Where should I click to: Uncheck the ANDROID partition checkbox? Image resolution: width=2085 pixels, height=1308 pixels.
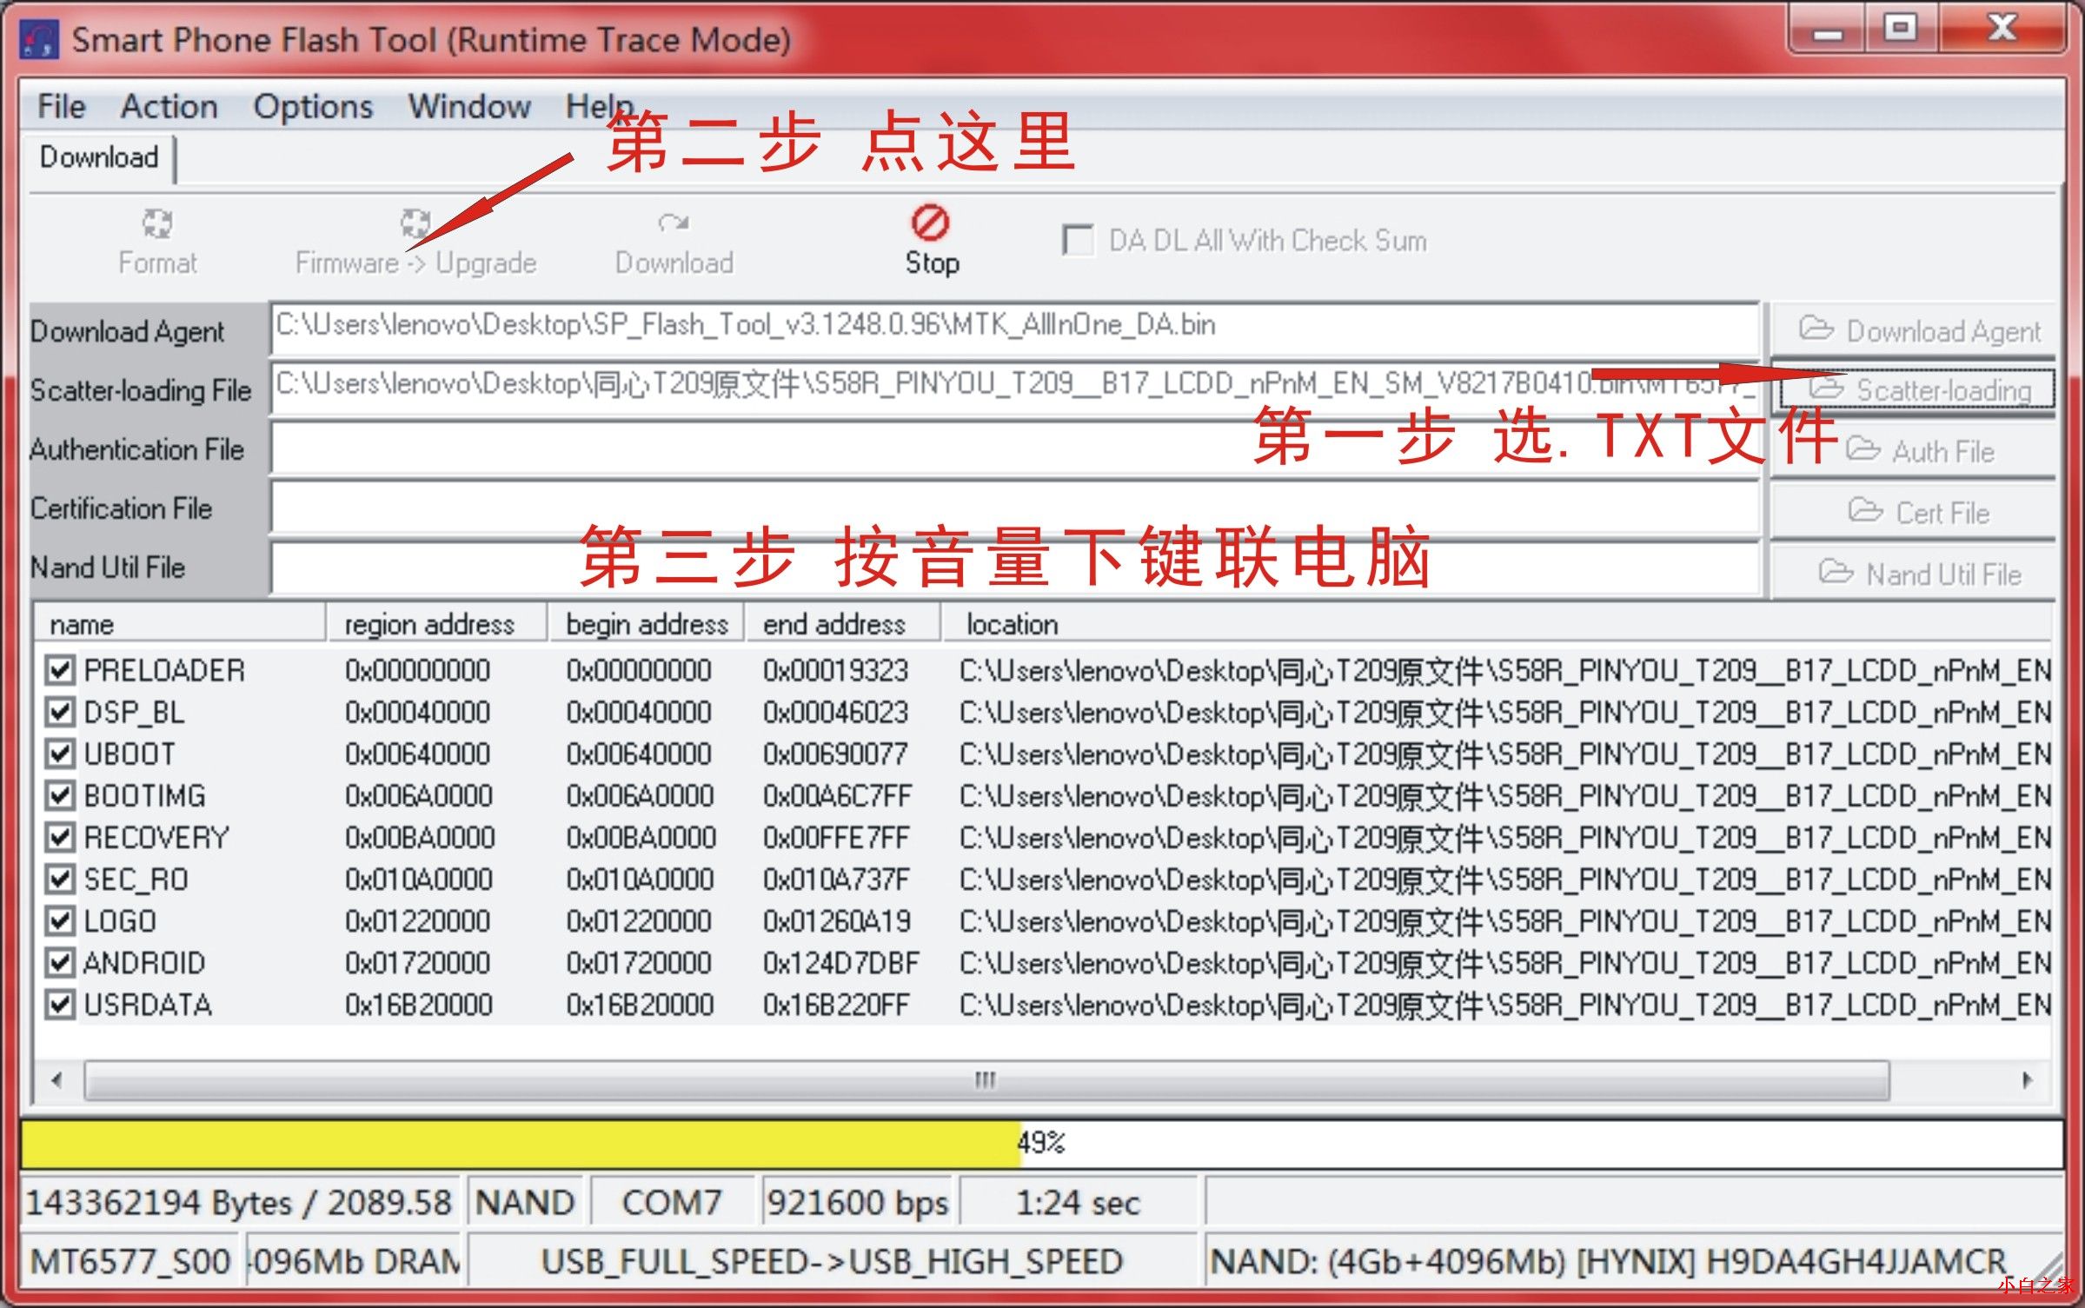(x=59, y=962)
